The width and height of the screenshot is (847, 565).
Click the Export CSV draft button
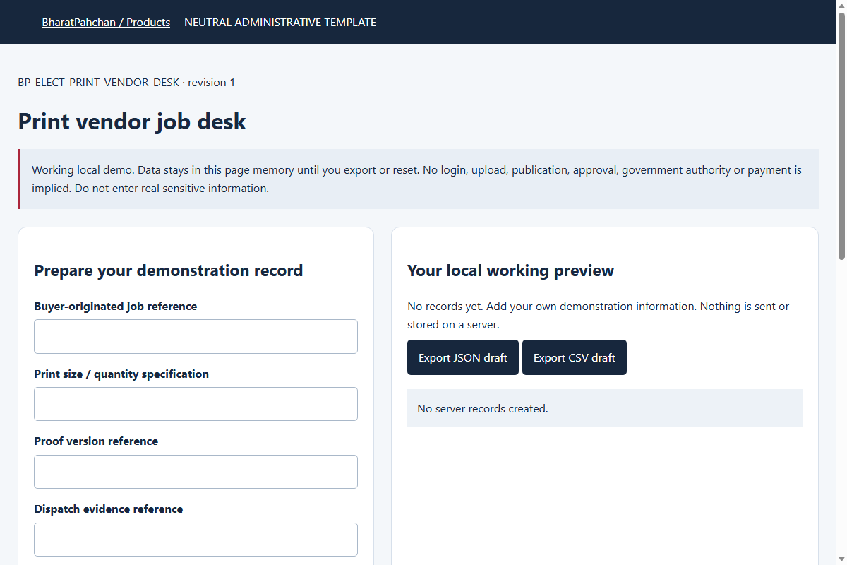[575, 357]
